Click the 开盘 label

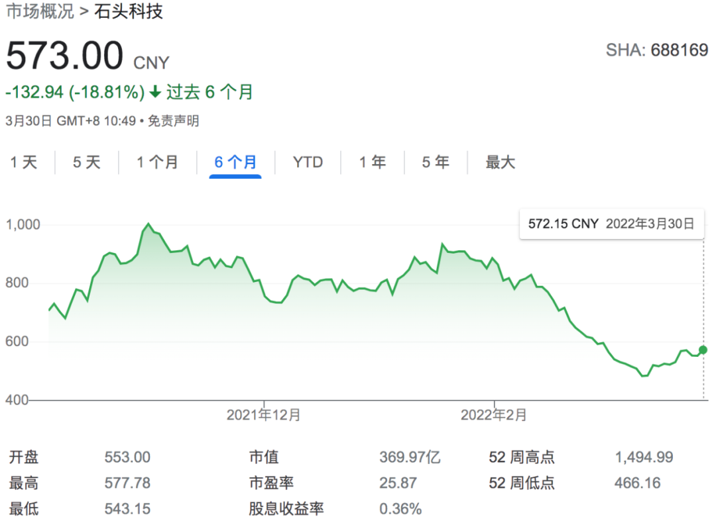24,457
